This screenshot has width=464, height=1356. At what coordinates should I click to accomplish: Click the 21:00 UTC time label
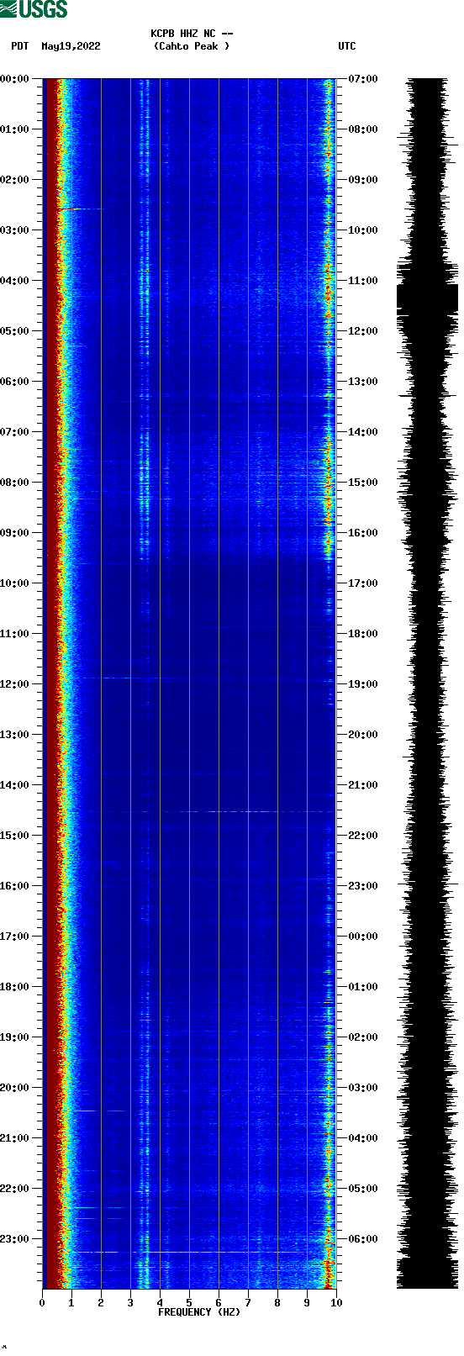[363, 785]
